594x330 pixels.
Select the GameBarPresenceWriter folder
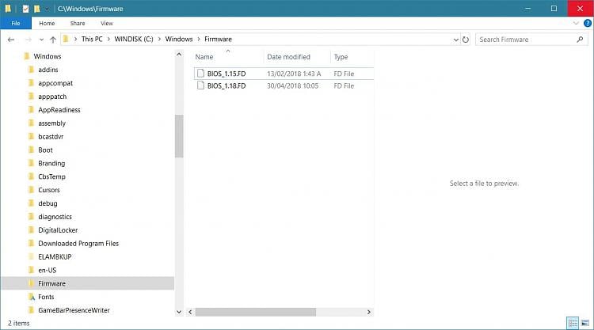coord(74,310)
